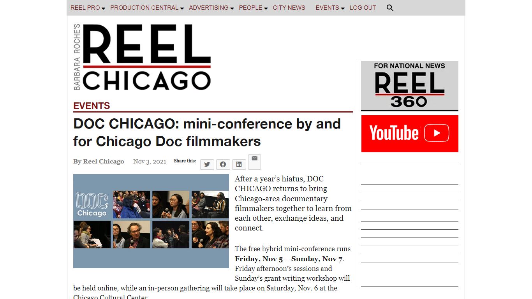Click the article headline DOC CHICAGO mini-conference
532x299 pixels.
point(207,132)
